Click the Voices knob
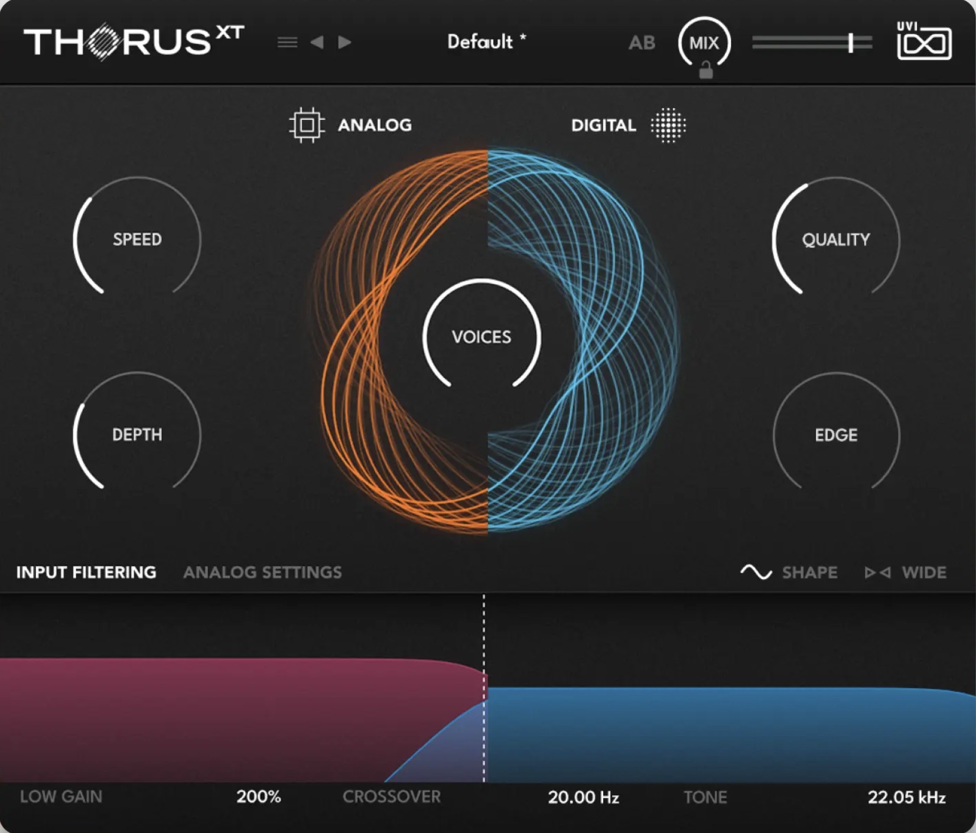The width and height of the screenshot is (976, 833). point(482,337)
